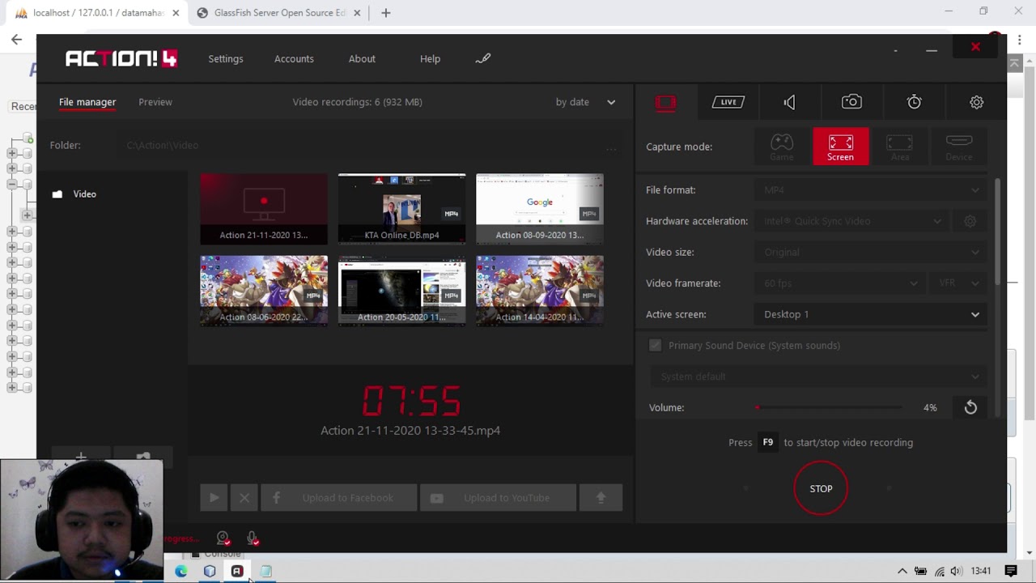
Task: Open the File format MP4 dropdown
Action: [x=873, y=190]
